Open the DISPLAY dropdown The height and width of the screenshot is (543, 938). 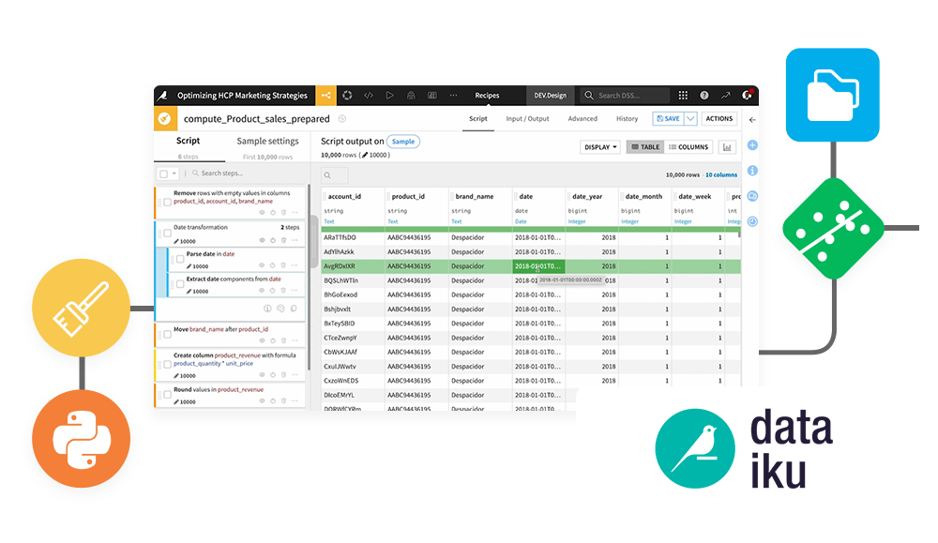(x=600, y=147)
